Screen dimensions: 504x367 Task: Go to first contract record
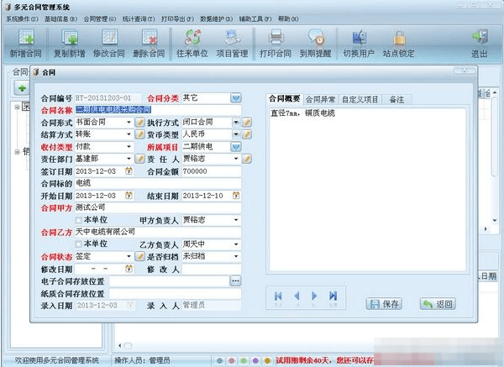[x=278, y=296]
